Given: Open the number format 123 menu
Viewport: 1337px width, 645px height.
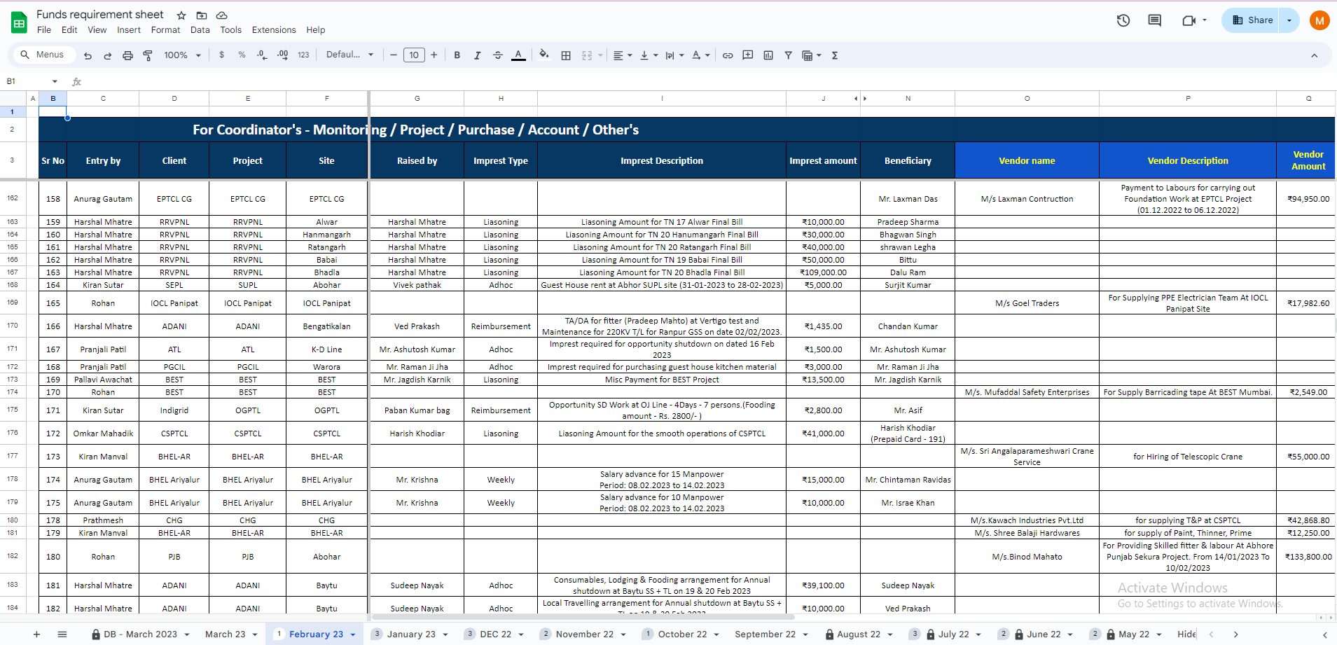Looking at the screenshot, I should point(303,55).
